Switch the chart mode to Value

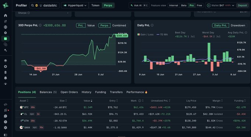coord(91,25)
